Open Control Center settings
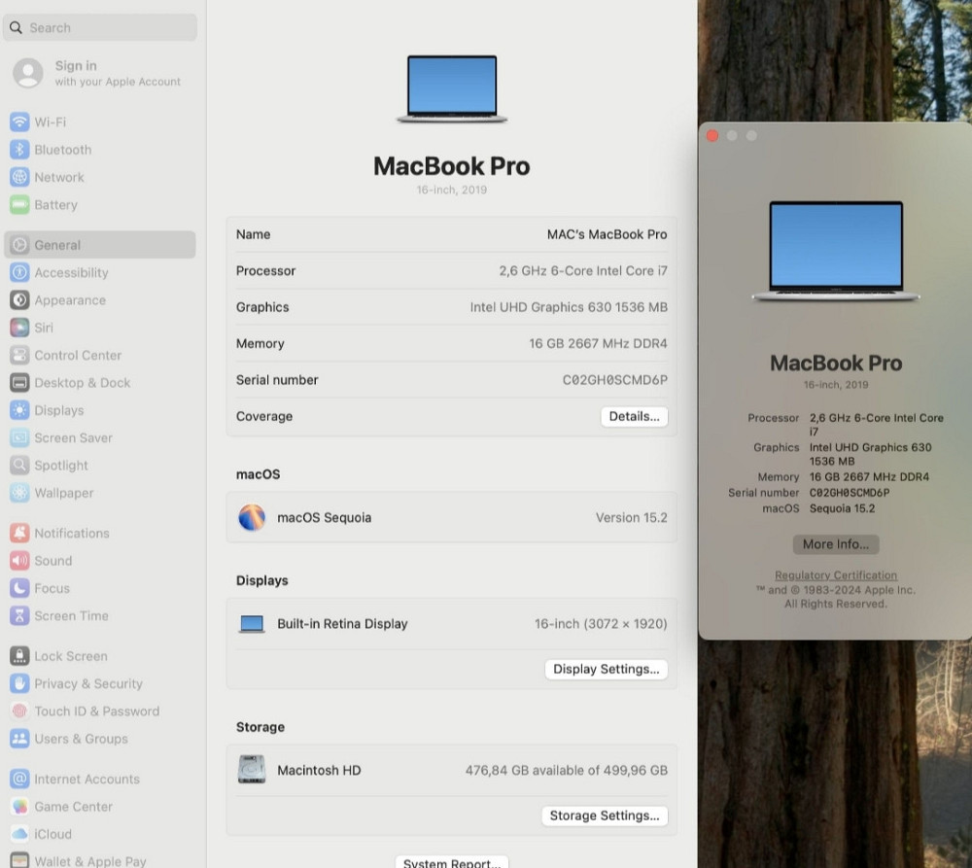The image size is (972, 868). tap(78, 355)
